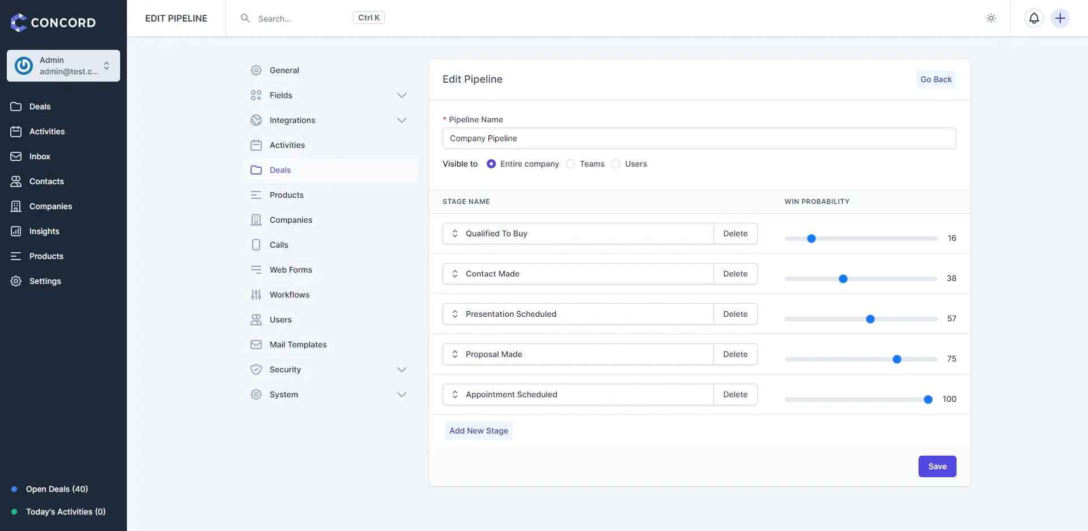Click the Mail Templates envelope icon
Viewport: 1088px width, 531px height.
click(x=256, y=345)
